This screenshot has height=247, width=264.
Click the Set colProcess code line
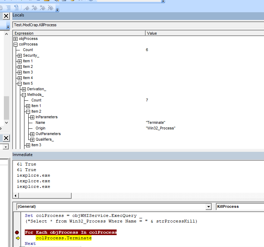pyautogui.click(x=83, y=216)
